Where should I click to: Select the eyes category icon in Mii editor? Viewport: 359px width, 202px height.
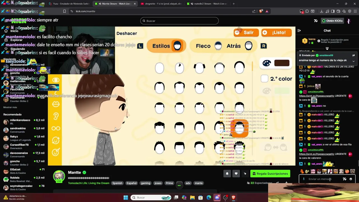point(56,80)
